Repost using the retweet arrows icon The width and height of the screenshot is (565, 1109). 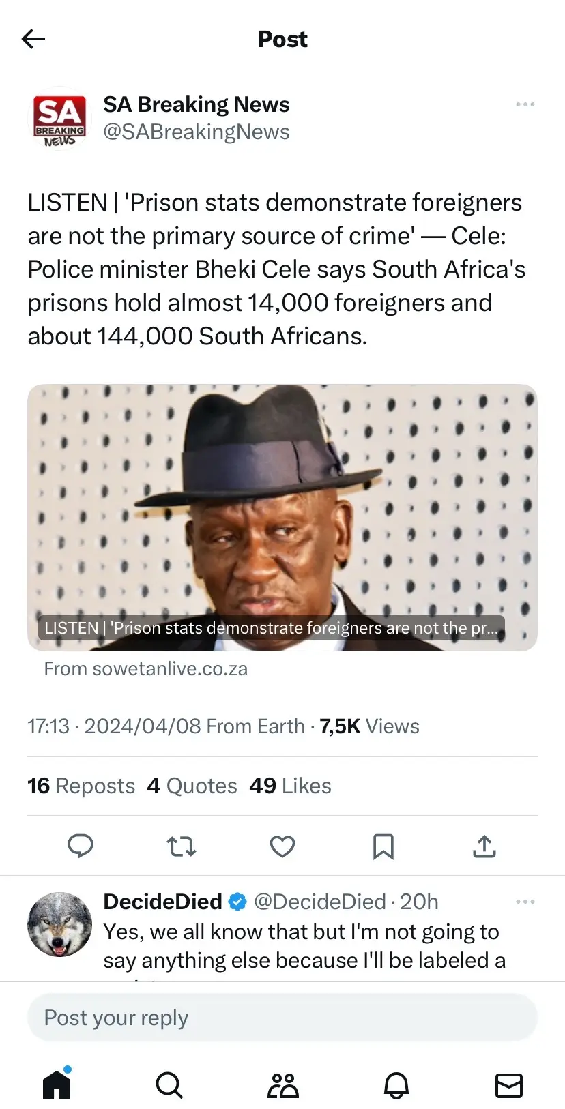coord(182,846)
